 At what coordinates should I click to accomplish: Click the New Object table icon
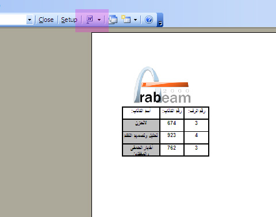coord(126,20)
